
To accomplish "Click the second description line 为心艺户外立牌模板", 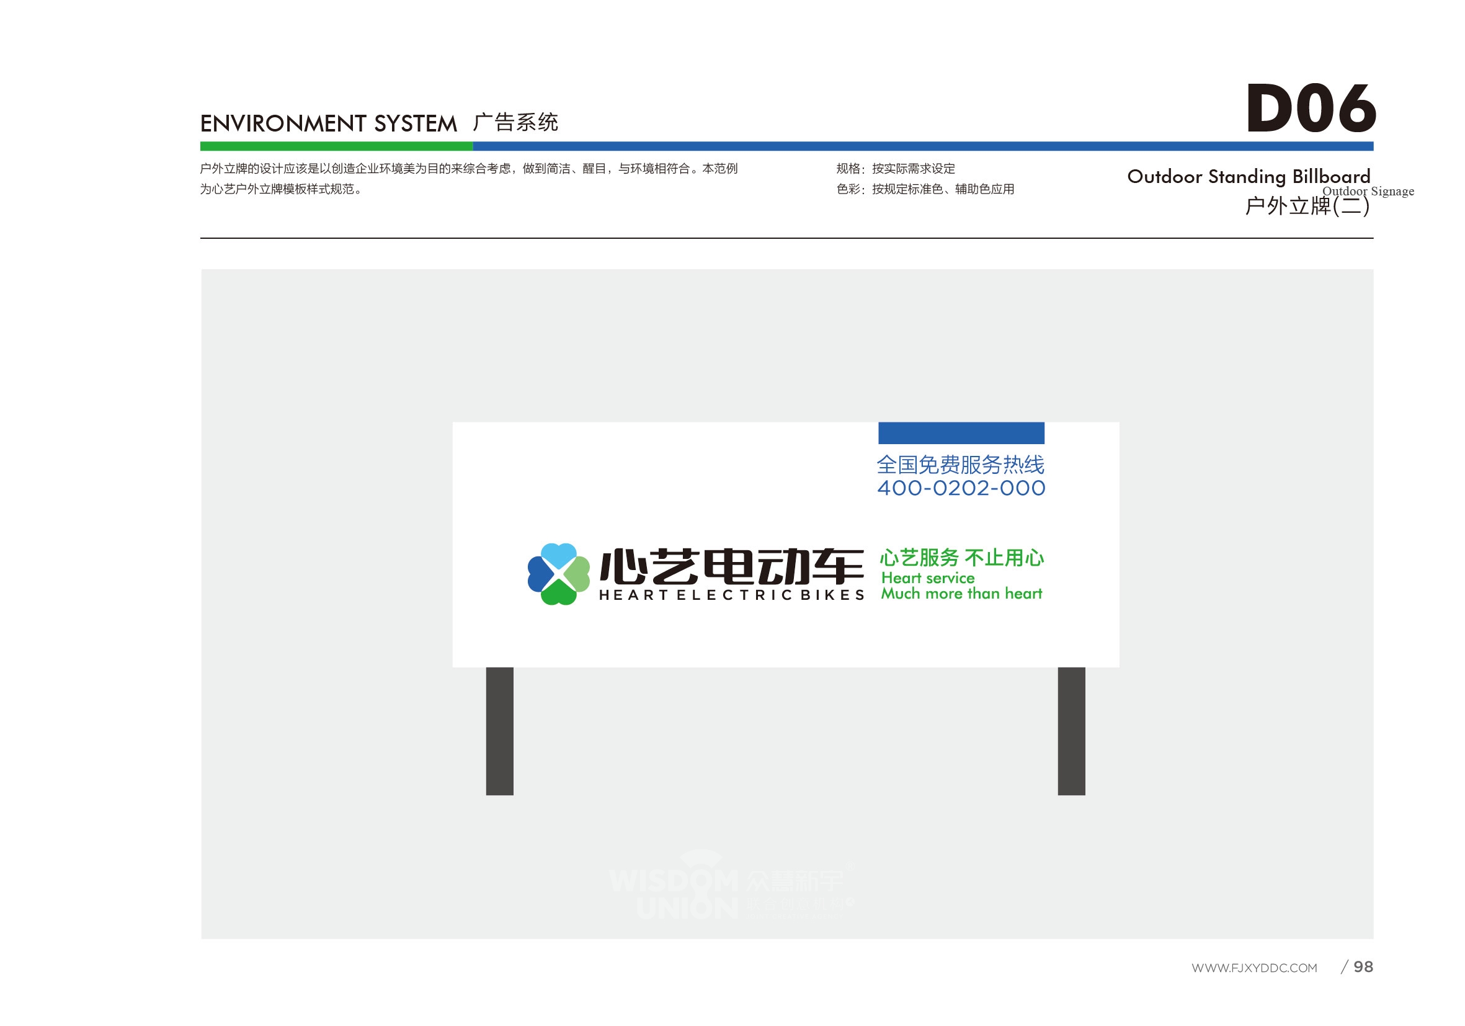I will (x=282, y=189).
